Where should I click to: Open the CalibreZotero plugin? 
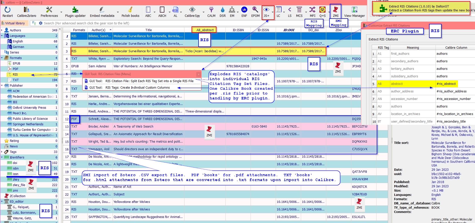coord(26,10)
